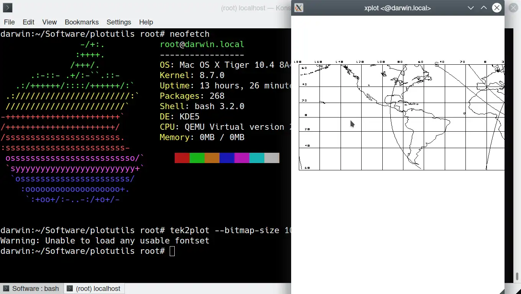
Task: Open the Edit menu
Action: tap(28, 22)
